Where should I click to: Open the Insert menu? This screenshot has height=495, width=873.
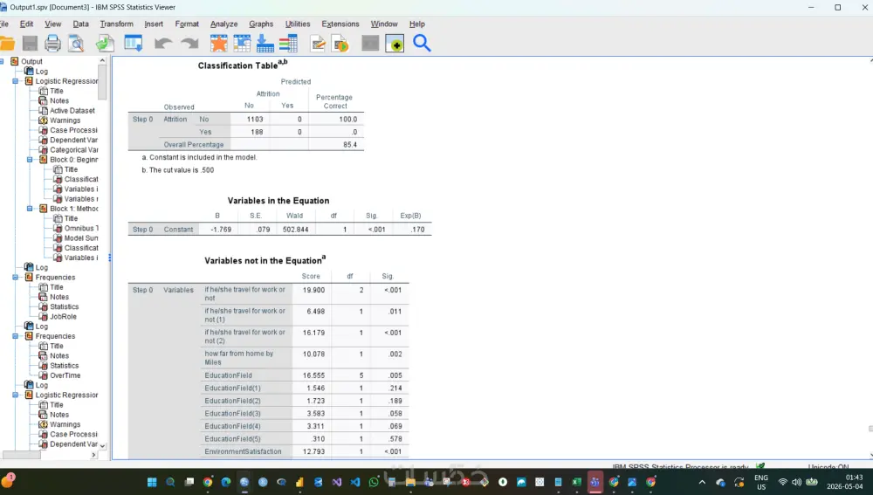(154, 24)
